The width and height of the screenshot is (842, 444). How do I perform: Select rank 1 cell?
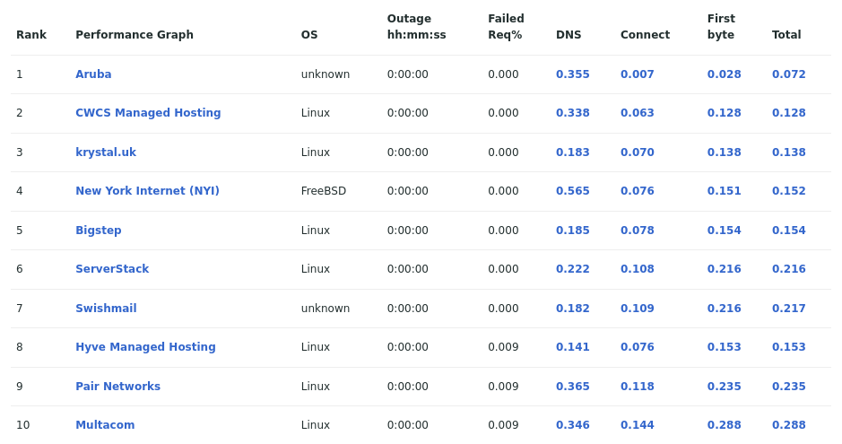coord(20,74)
